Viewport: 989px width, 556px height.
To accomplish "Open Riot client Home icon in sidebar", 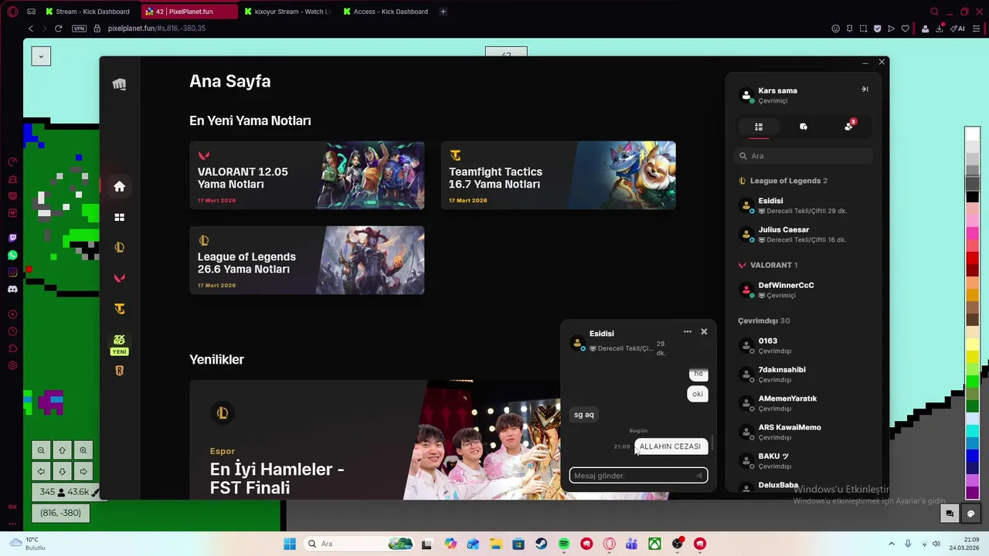I will tap(119, 186).
